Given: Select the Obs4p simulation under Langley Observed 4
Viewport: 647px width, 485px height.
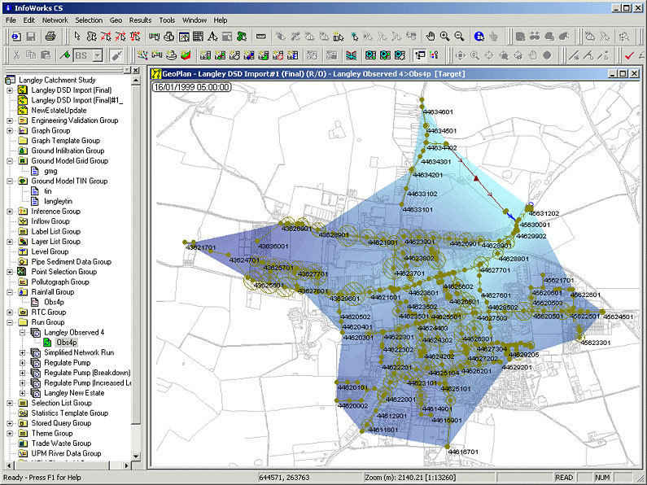Looking at the screenshot, I should (67, 343).
